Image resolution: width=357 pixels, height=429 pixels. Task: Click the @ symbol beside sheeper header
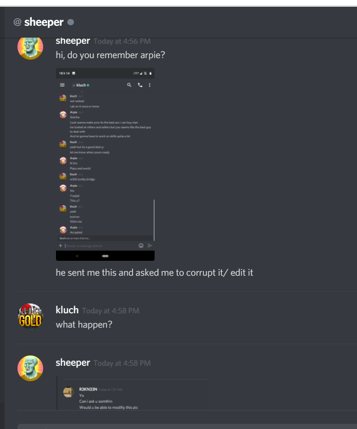17,22
